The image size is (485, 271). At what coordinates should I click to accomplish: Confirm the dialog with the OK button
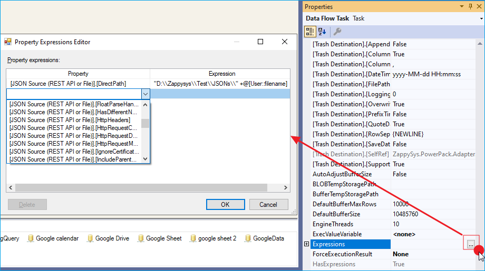point(225,204)
